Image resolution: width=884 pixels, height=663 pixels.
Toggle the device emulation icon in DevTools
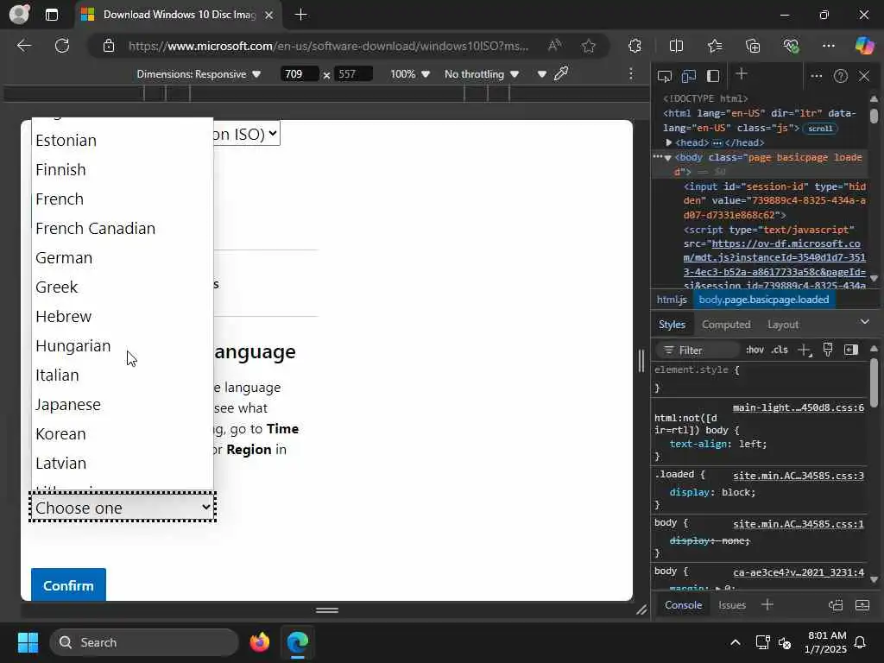[x=688, y=76]
